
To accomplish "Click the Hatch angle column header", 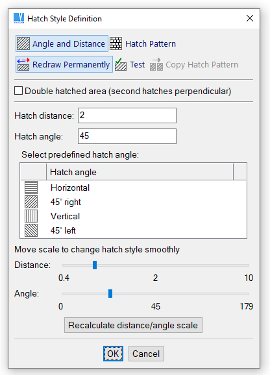I will (x=140, y=172).
